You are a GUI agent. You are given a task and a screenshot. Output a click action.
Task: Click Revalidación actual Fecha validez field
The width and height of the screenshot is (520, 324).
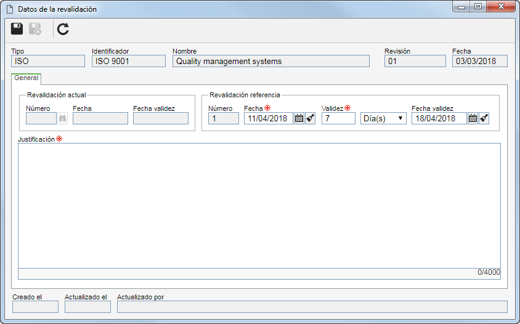click(x=161, y=118)
